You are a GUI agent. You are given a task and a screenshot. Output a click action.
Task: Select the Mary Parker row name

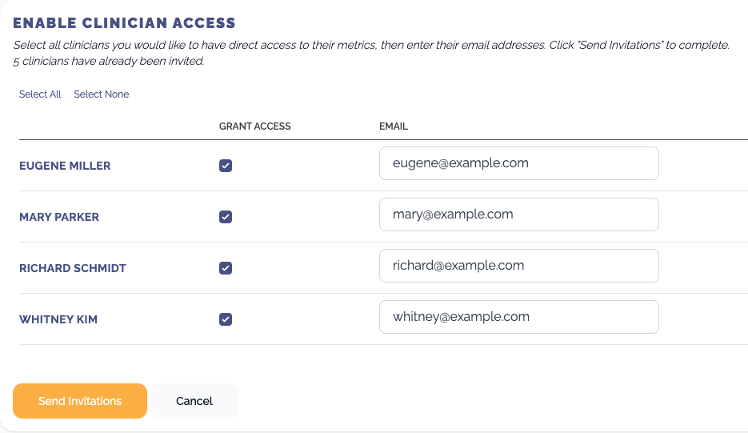point(59,217)
